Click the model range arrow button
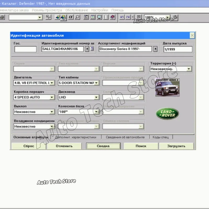 (155, 49)
